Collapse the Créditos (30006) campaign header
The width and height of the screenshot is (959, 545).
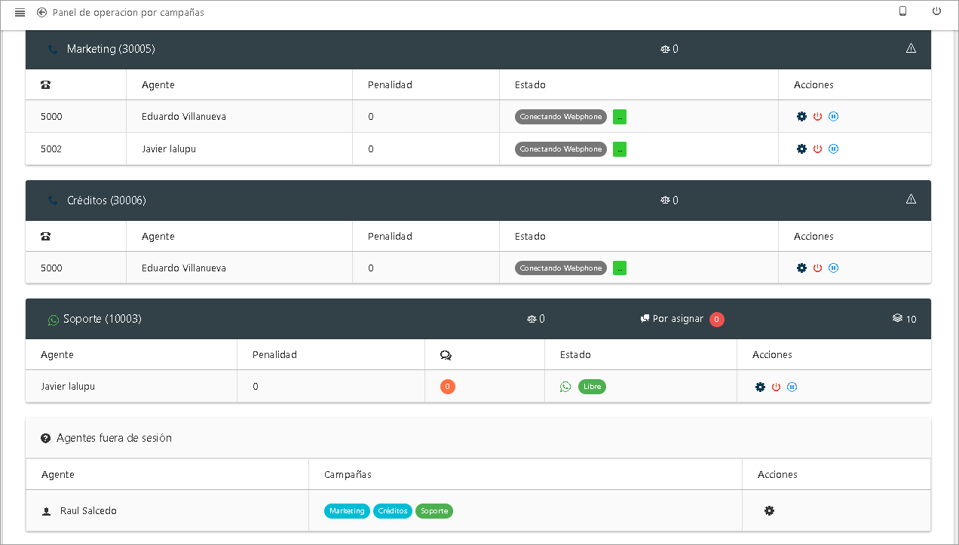point(106,201)
